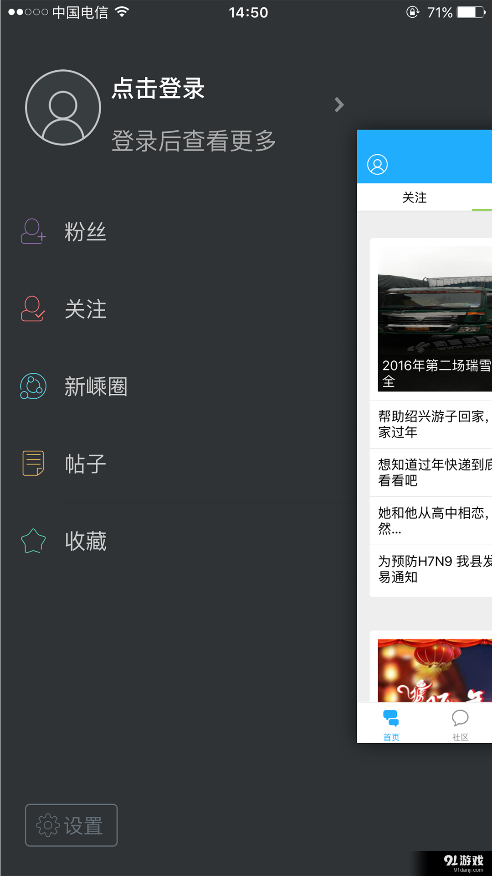This screenshot has width=492, height=876.
Task: Tap the battery indicator in status bar
Action: click(x=471, y=12)
